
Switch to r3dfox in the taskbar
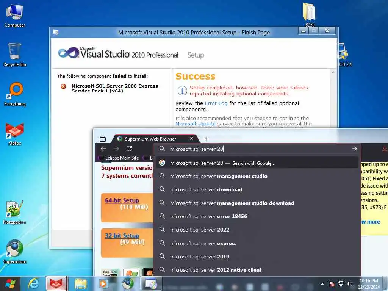(56, 283)
